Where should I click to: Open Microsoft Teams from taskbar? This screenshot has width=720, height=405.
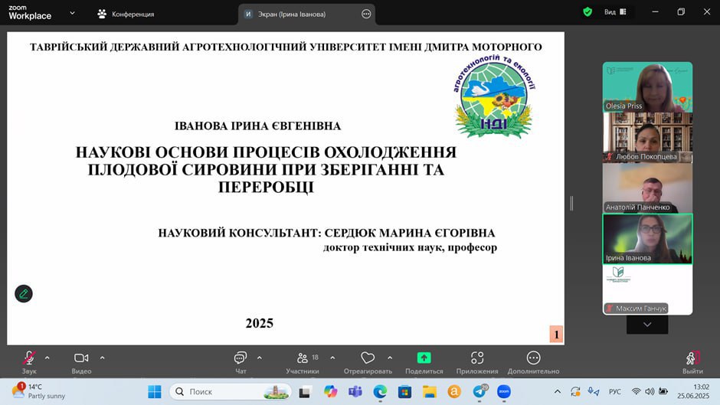pyautogui.click(x=355, y=392)
